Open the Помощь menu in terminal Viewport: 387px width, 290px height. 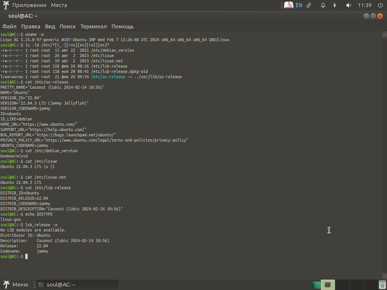(x=122, y=26)
